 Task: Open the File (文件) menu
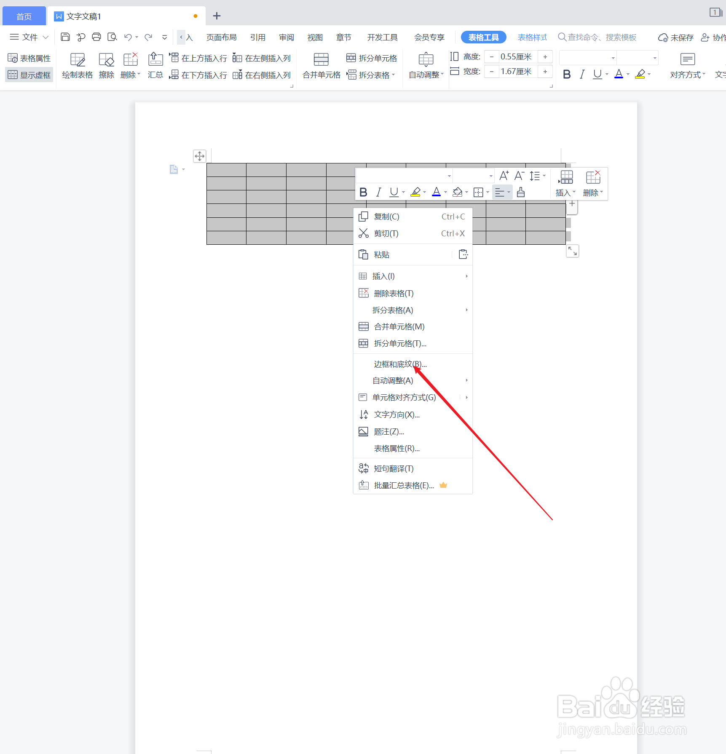pos(29,37)
